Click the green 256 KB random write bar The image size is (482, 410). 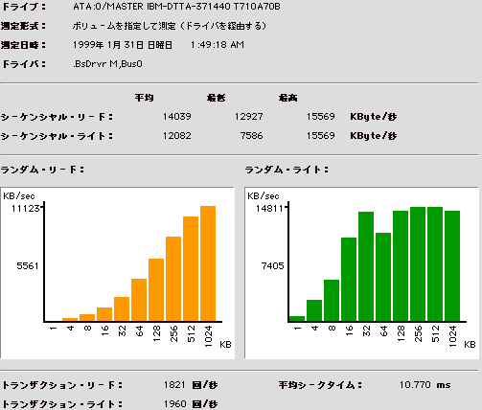418,263
